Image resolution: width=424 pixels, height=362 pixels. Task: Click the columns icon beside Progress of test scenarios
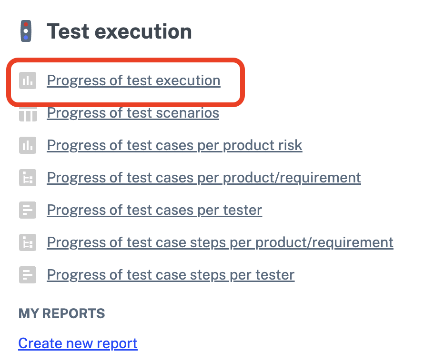pyautogui.click(x=28, y=115)
